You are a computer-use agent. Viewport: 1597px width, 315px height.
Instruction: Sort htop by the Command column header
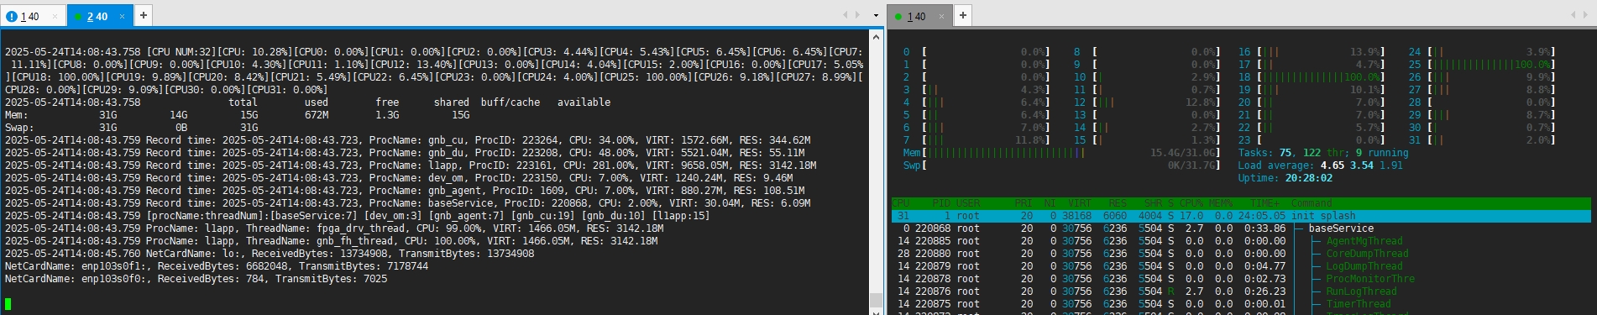pyautogui.click(x=1312, y=203)
